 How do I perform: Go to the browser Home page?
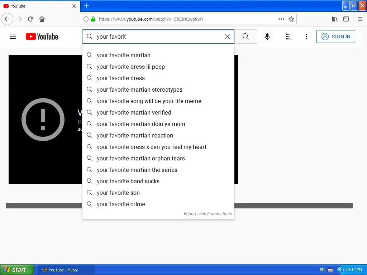(42, 19)
